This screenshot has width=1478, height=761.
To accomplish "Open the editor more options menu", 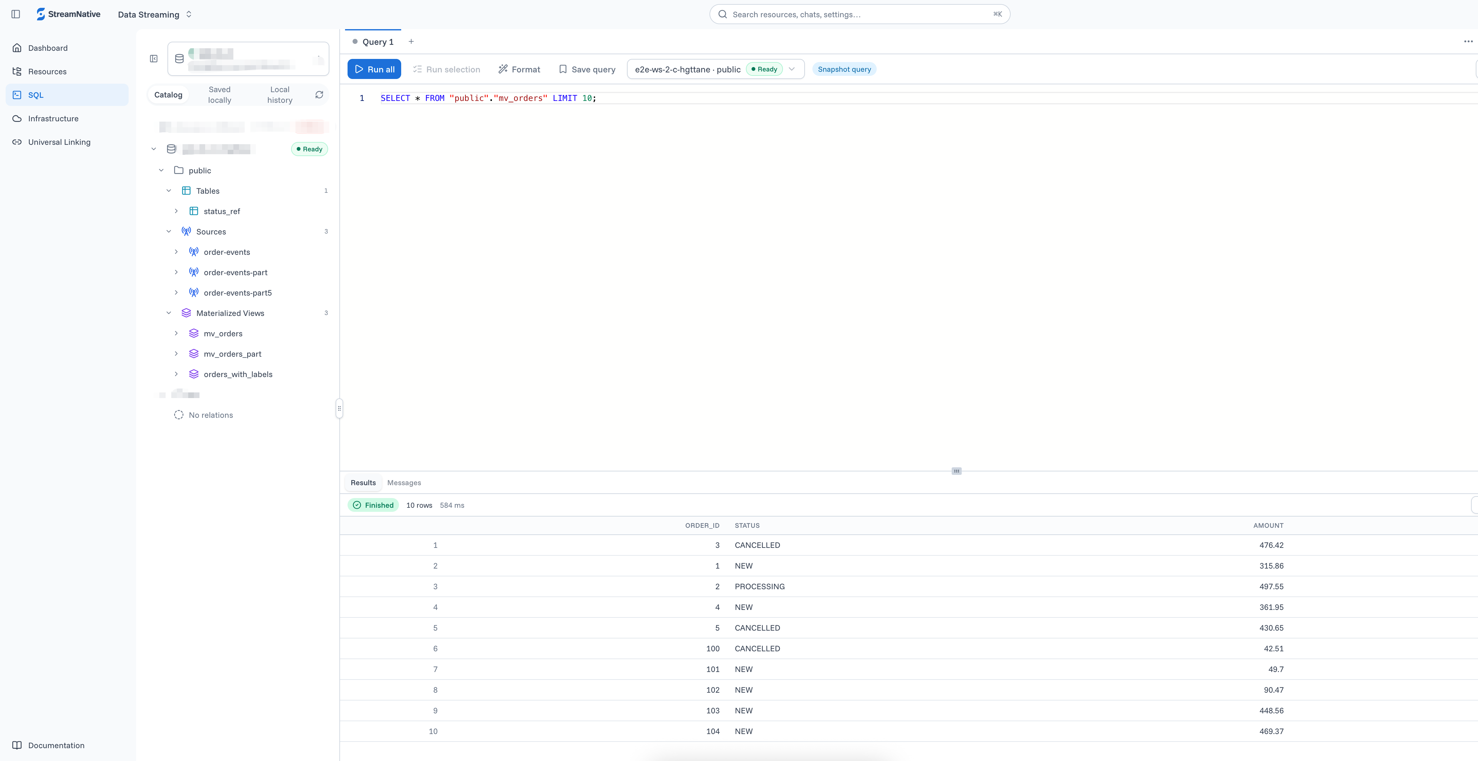I will pos(1468,41).
